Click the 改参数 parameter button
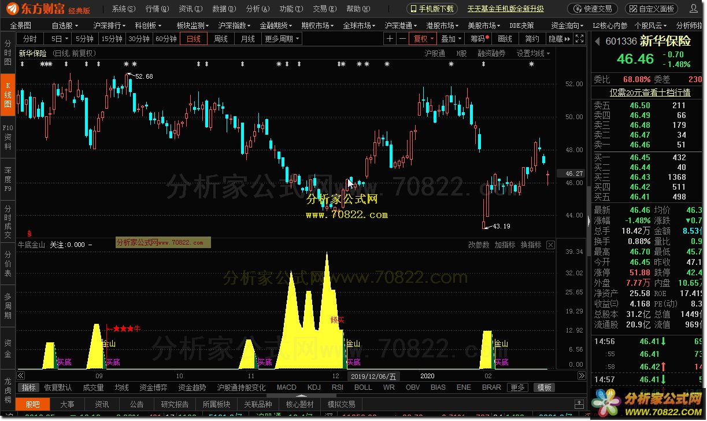This screenshot has width=707, height=421. [x=479, y=245]
